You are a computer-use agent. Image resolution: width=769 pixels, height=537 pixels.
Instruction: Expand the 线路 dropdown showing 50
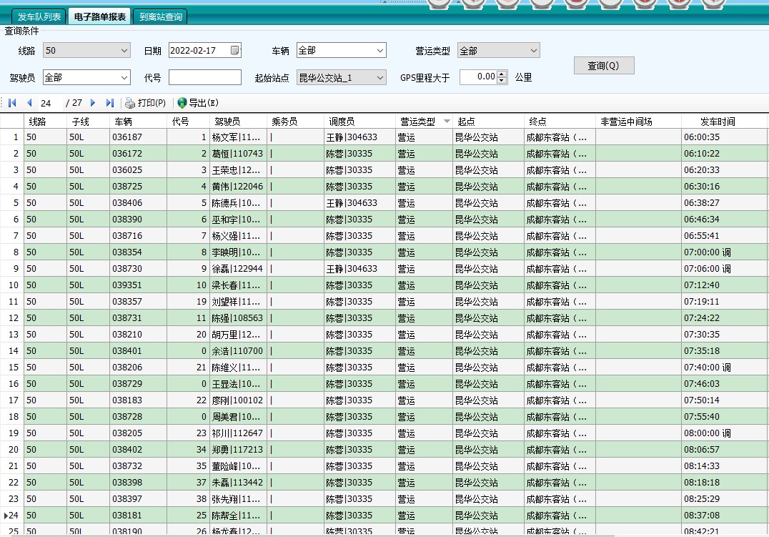(124, 51)
